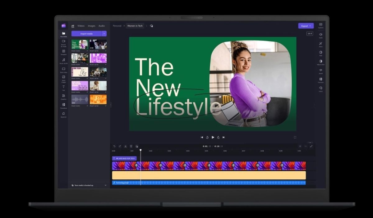Delete selected clip with trash icon
Screen dimensions: 373x218
click(x=131, y=146)
